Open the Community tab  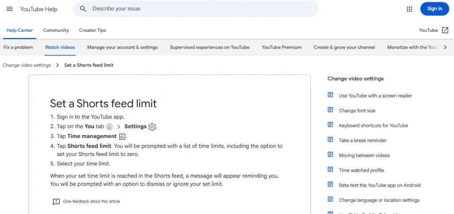(x=56, y=30)
